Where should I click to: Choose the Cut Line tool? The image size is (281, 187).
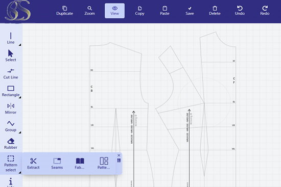pyautogui.click(x=11, y=73)
